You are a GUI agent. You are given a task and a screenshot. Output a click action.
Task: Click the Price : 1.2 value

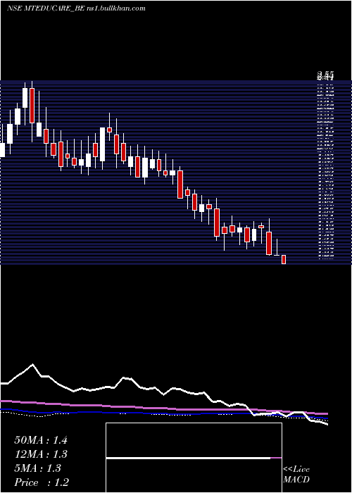pyautogui.click(x=42, y=482)
